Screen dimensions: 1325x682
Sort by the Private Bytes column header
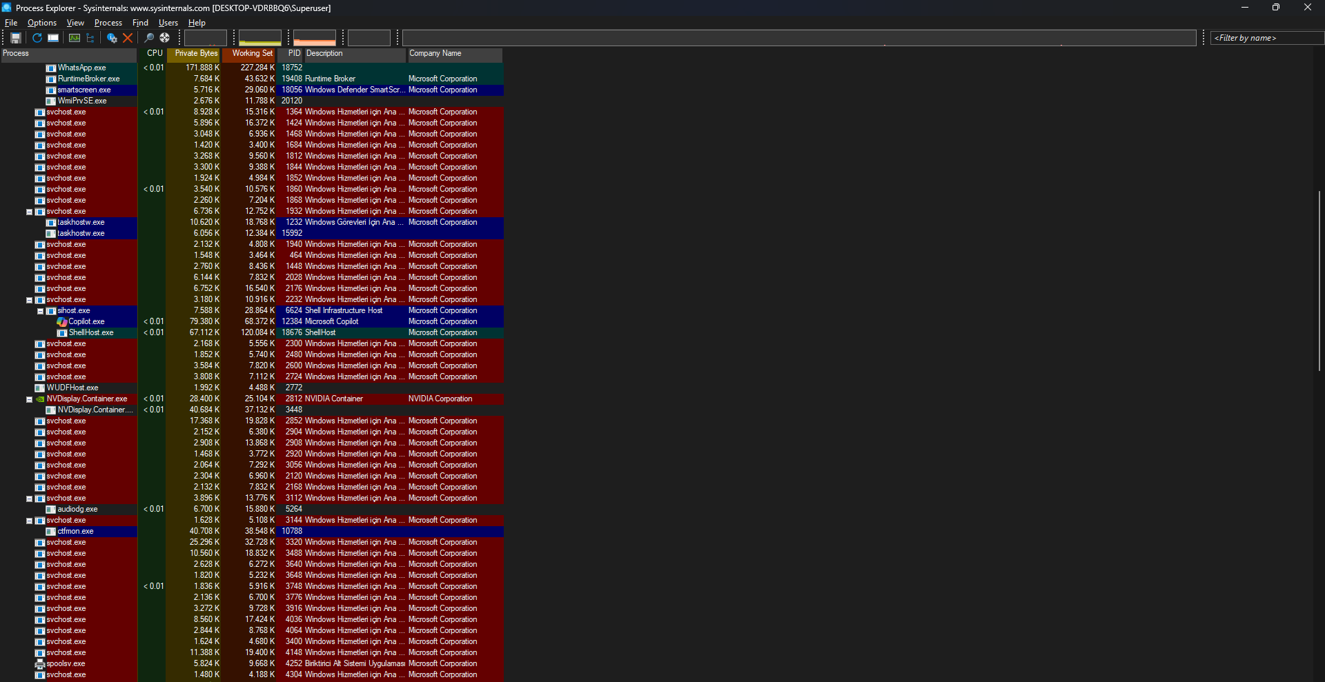194,54
